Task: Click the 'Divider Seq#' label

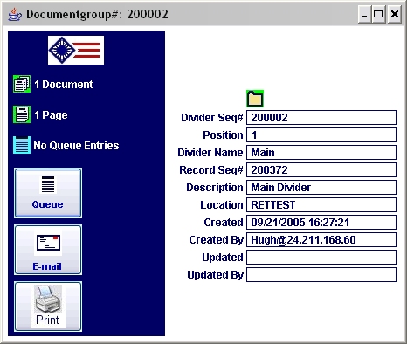Action: (212, 118)
